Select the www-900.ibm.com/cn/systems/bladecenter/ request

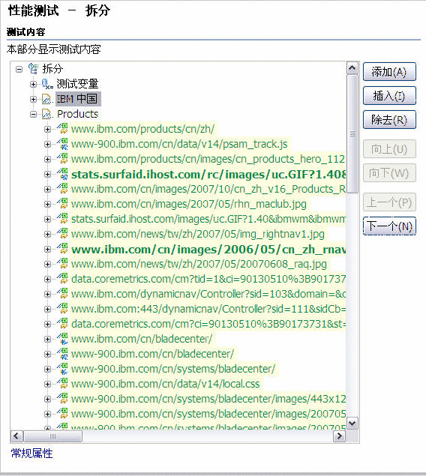[x=173, y=369]
